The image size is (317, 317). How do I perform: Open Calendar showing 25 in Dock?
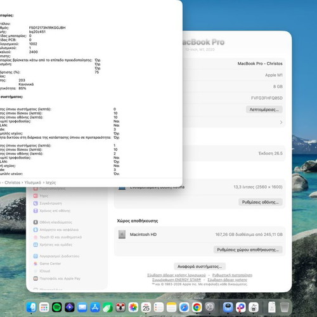pos(146,307)
